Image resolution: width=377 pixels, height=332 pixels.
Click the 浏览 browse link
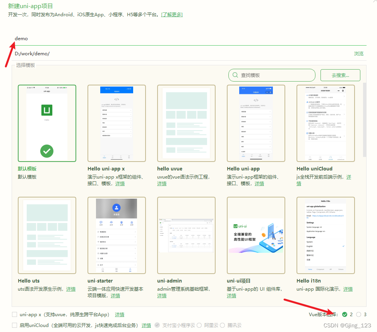pos(359,54)
